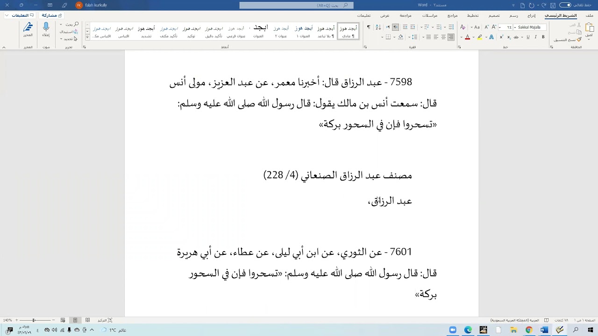Click the Cut (قص) scissors icon
The height and width of the screenshot is (336, 598).
(579, 25)
